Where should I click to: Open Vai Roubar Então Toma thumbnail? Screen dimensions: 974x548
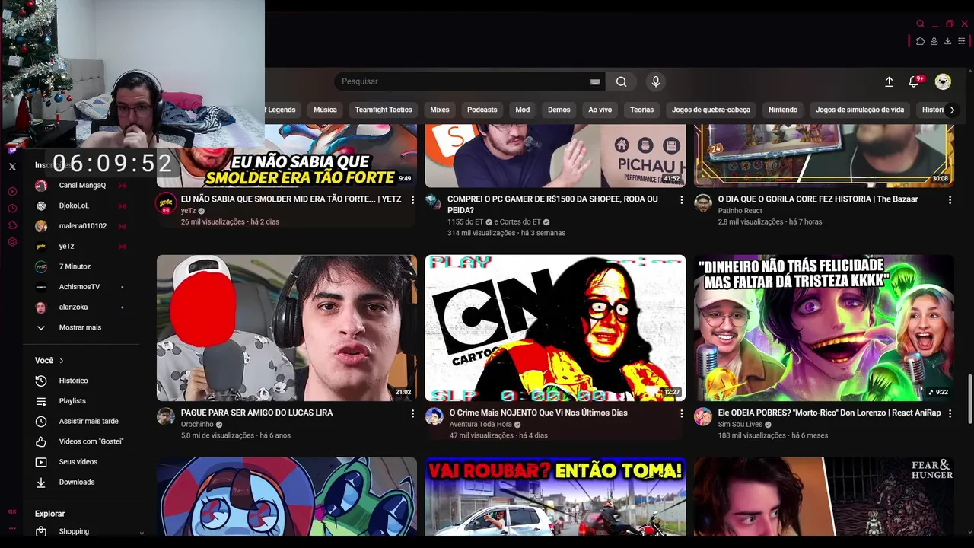pyautogui.click(x=555, y=496)
